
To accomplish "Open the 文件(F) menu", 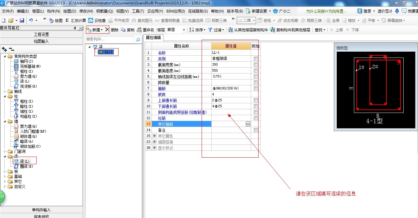I will point(8,11).
